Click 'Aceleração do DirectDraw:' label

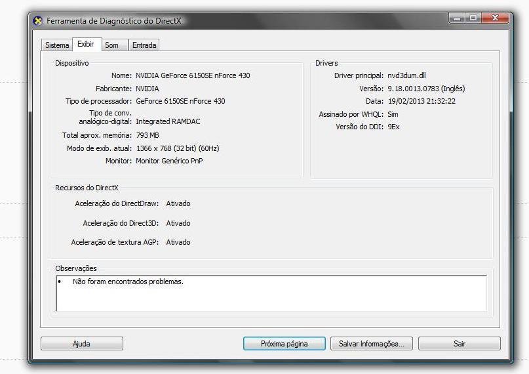pos(117,203)
